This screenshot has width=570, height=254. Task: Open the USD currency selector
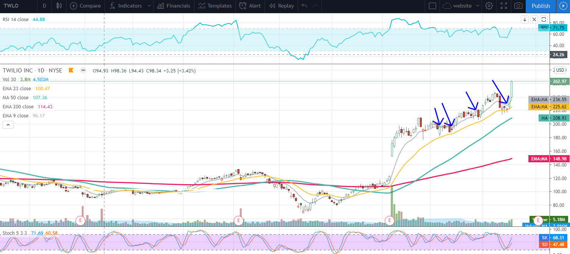(560, 70)
